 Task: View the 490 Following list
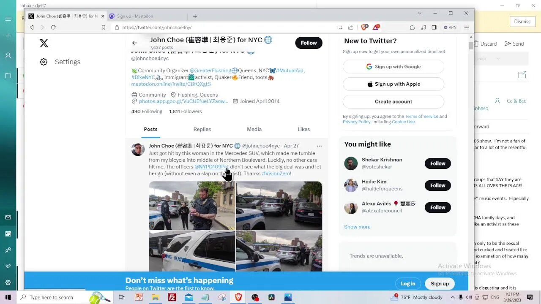(x=147, y=111)
